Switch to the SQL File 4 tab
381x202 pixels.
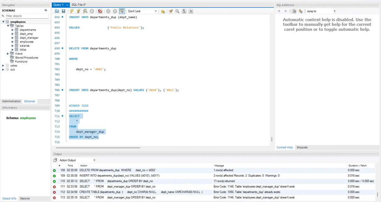click(78, 5)
